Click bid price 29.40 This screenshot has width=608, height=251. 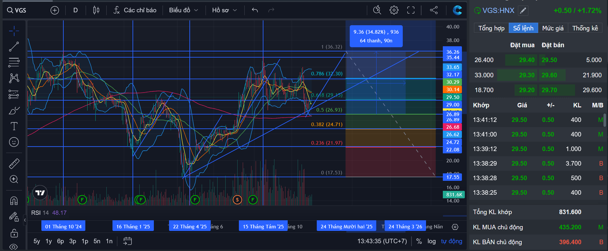527,60
